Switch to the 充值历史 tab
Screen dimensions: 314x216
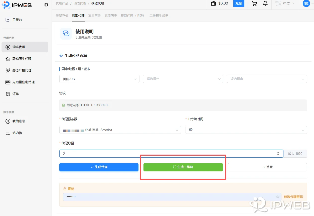(x=111, y=16)
